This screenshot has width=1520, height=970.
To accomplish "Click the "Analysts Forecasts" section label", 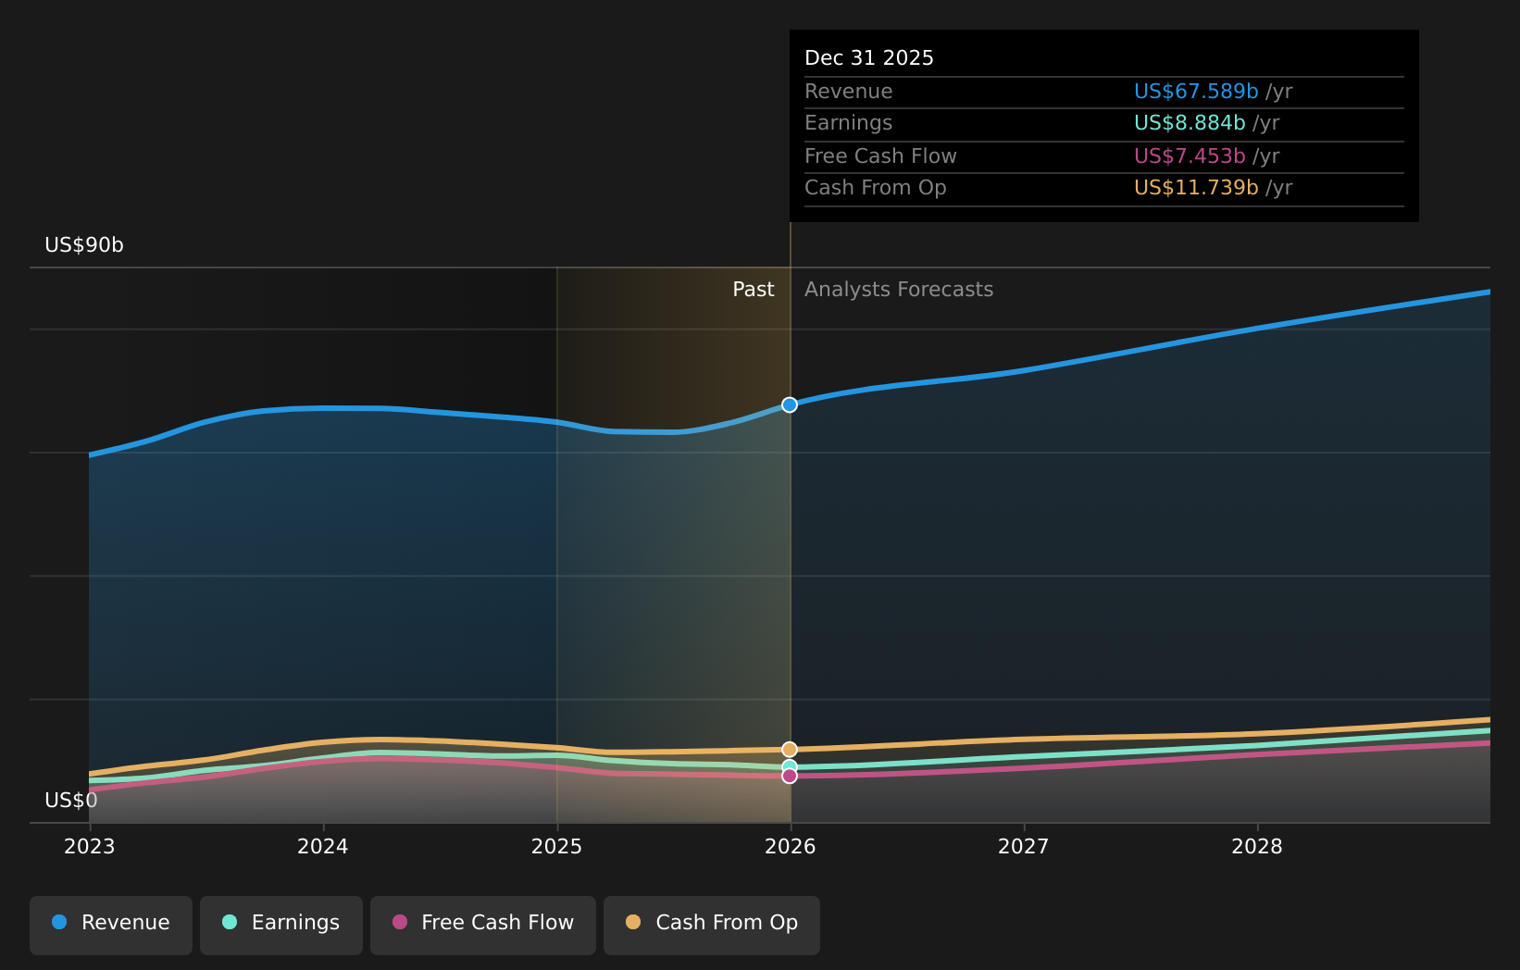I will coord(898,290).
